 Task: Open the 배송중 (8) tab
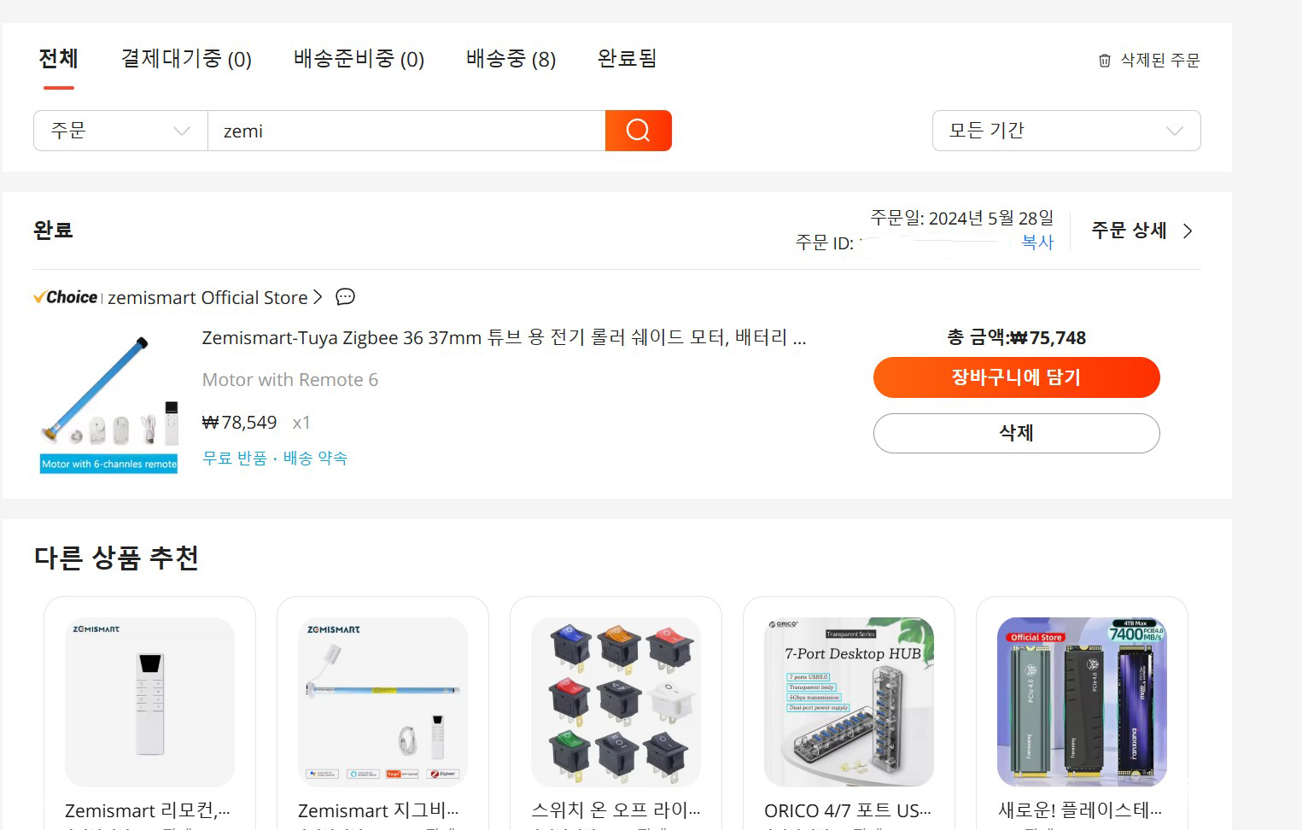coord(511,59)
